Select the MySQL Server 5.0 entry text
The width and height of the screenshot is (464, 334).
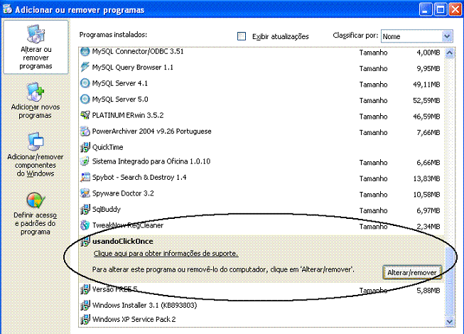point(120,99)
